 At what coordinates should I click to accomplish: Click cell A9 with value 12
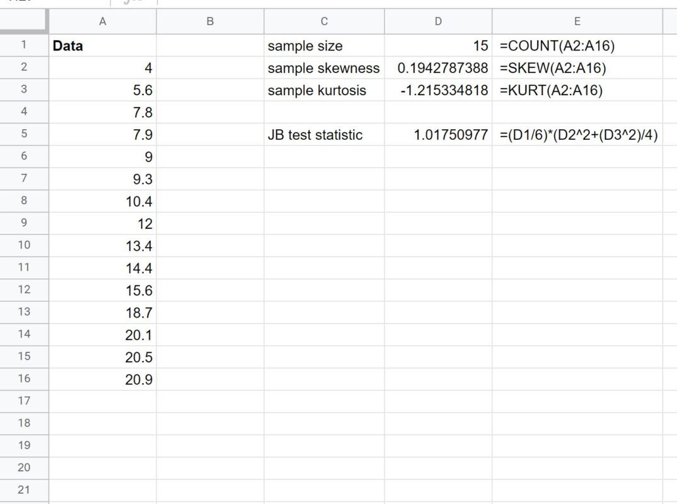click(x=103, y=224)
